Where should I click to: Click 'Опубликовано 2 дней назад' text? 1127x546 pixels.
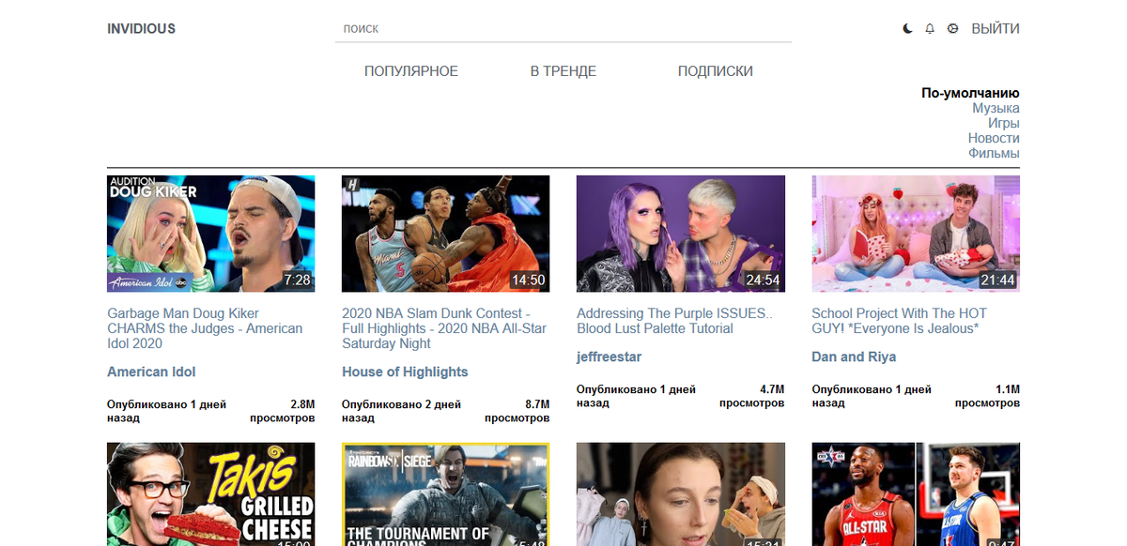(401, 411)
